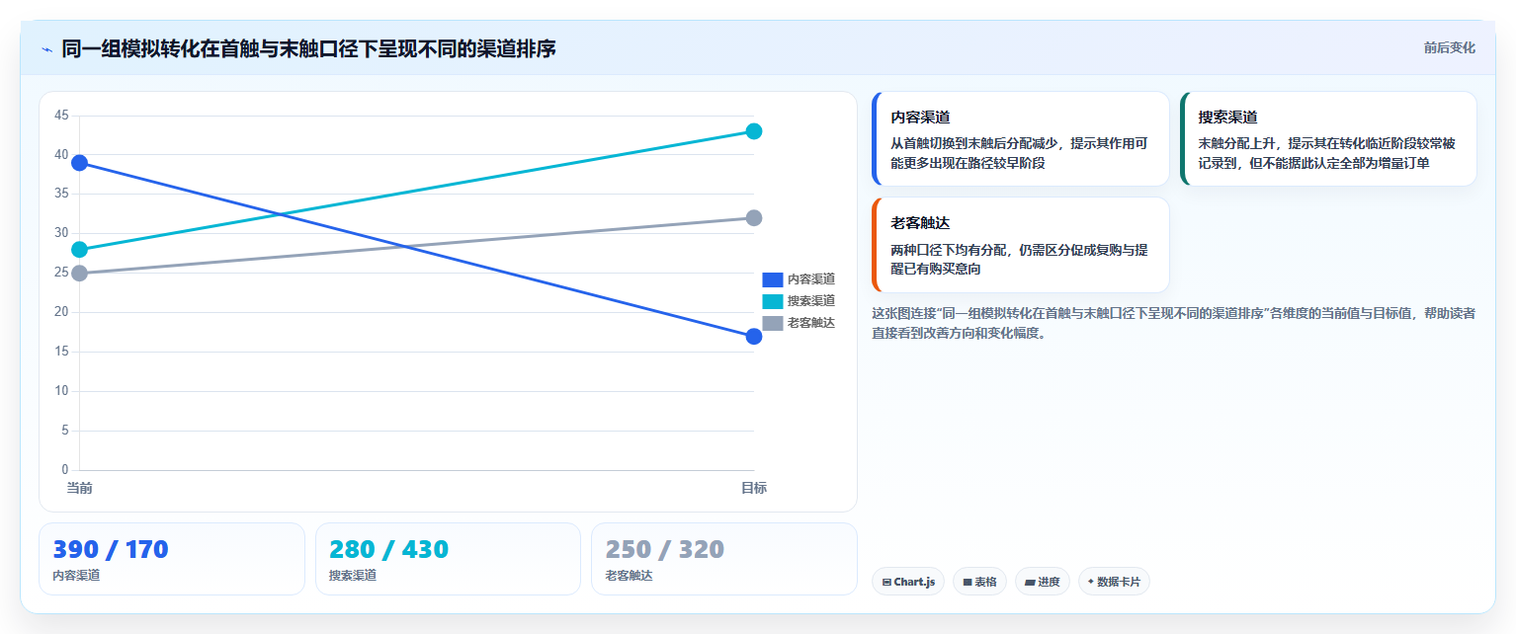1516x634 pixels.
Task: Toggle 搜索渠道 legend color box
Action: 773,301
